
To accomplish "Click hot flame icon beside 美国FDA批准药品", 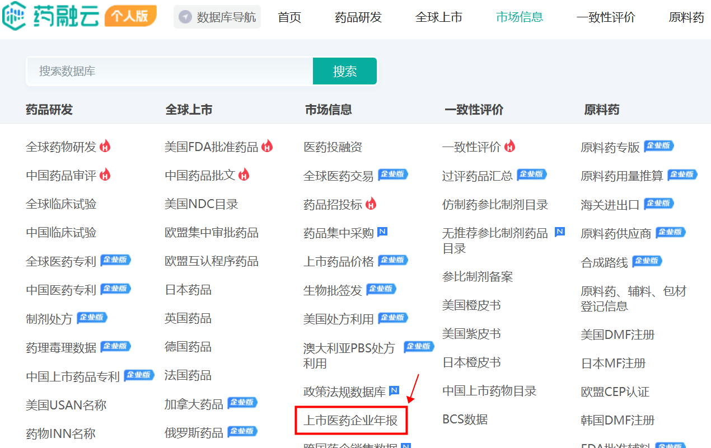I will [267, 147].
